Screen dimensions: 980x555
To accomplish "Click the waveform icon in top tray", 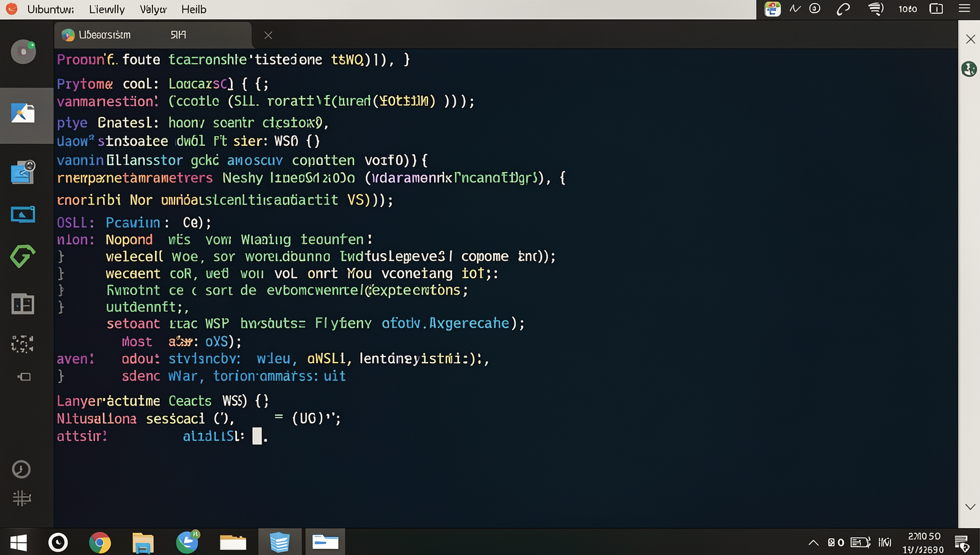I will tap(795, 9).
